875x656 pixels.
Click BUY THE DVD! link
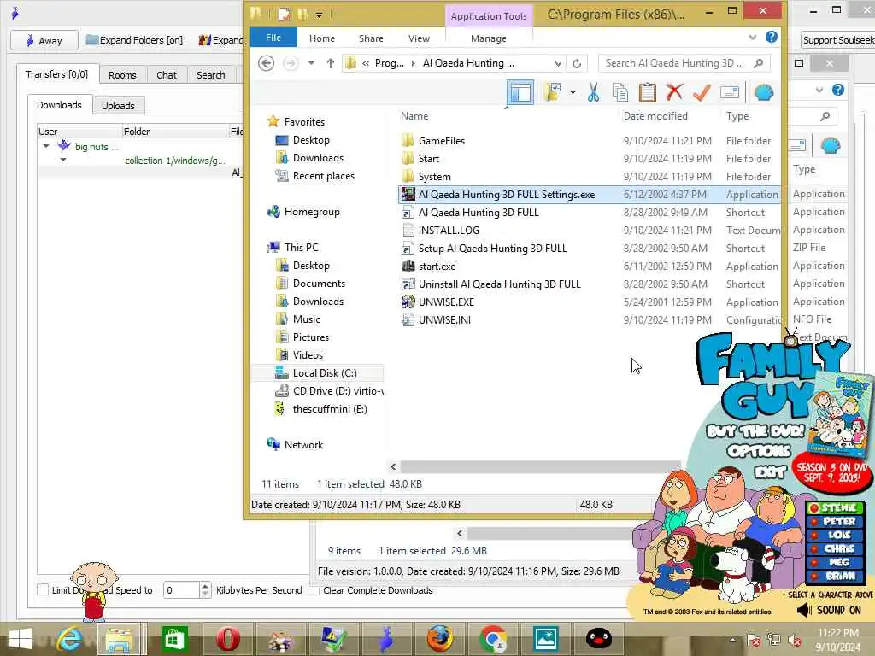click(755, 431)
